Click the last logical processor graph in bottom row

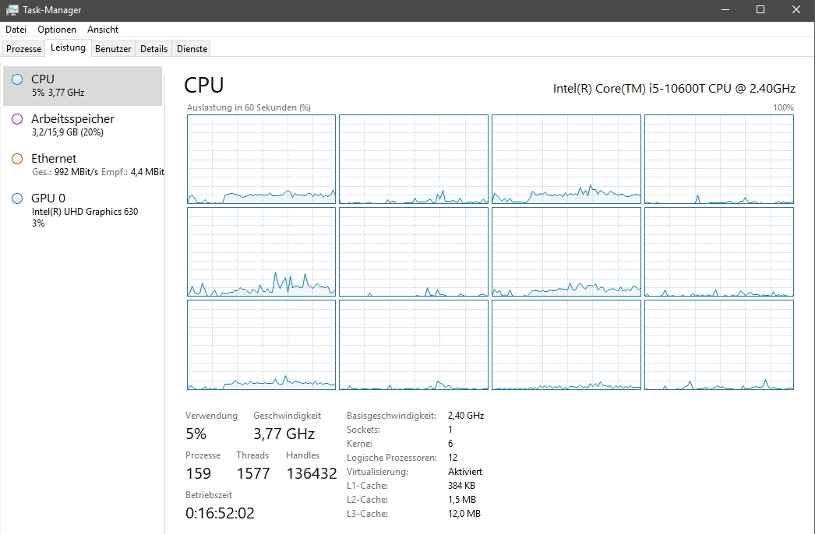coord(719,345)
